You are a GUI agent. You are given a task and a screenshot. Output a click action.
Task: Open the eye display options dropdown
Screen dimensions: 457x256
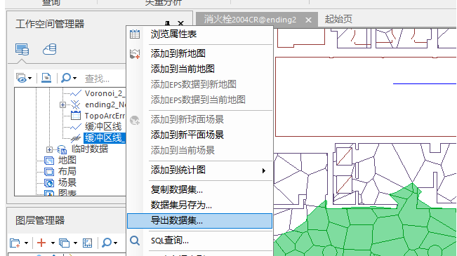point(24,78)
